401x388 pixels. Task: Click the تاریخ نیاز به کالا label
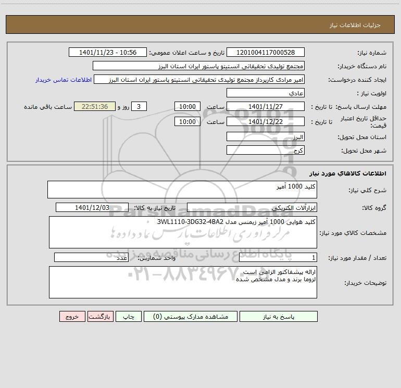click(155, 208)
